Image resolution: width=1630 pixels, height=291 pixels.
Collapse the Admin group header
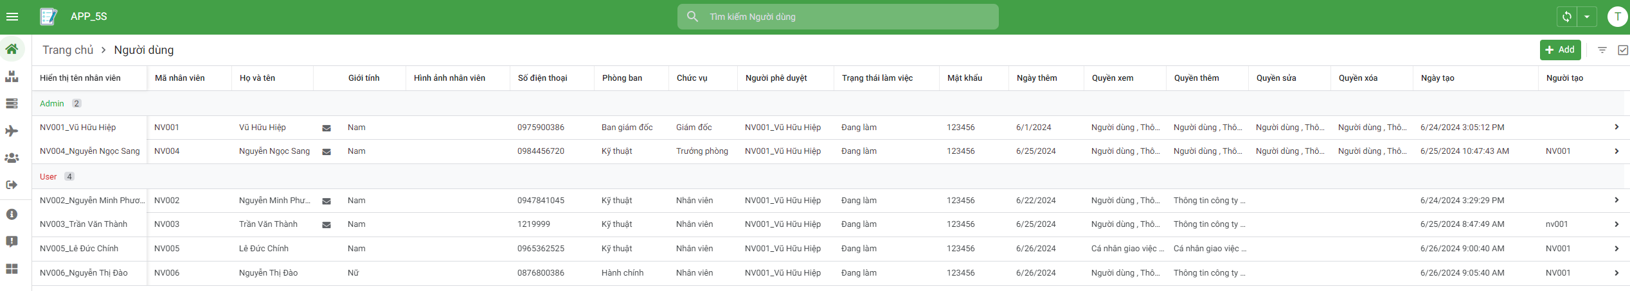tap(52, 103)
